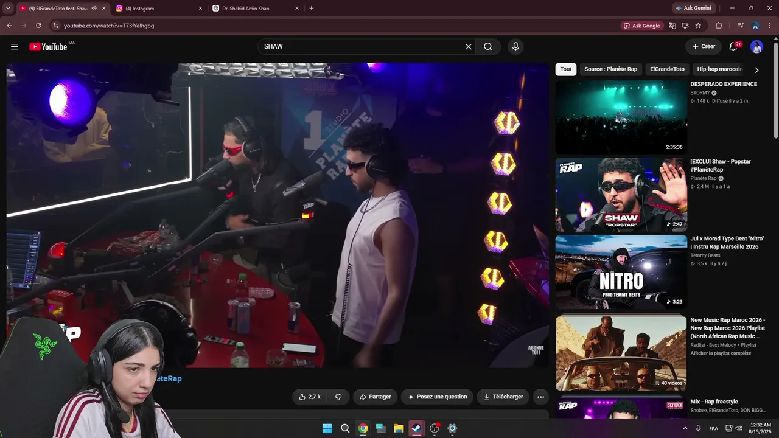Switch to the Instagram tab
779x438 pixels.
(x=159, y=9)
